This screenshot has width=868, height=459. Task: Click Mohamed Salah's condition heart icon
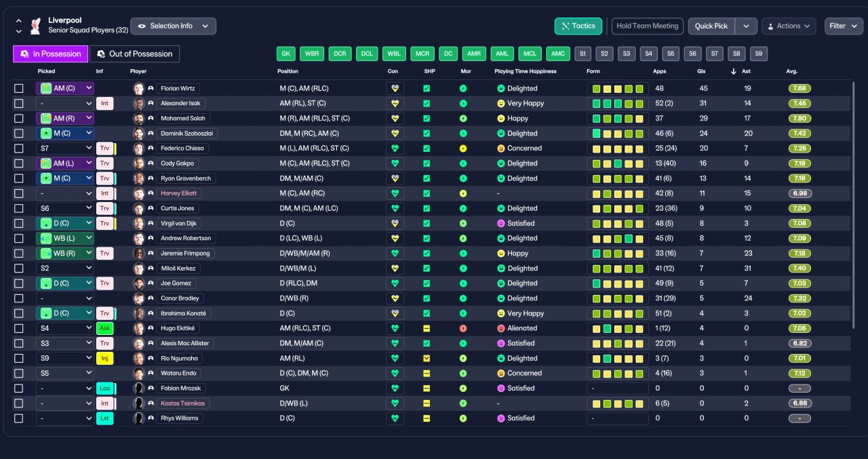[x=395, y=118]
